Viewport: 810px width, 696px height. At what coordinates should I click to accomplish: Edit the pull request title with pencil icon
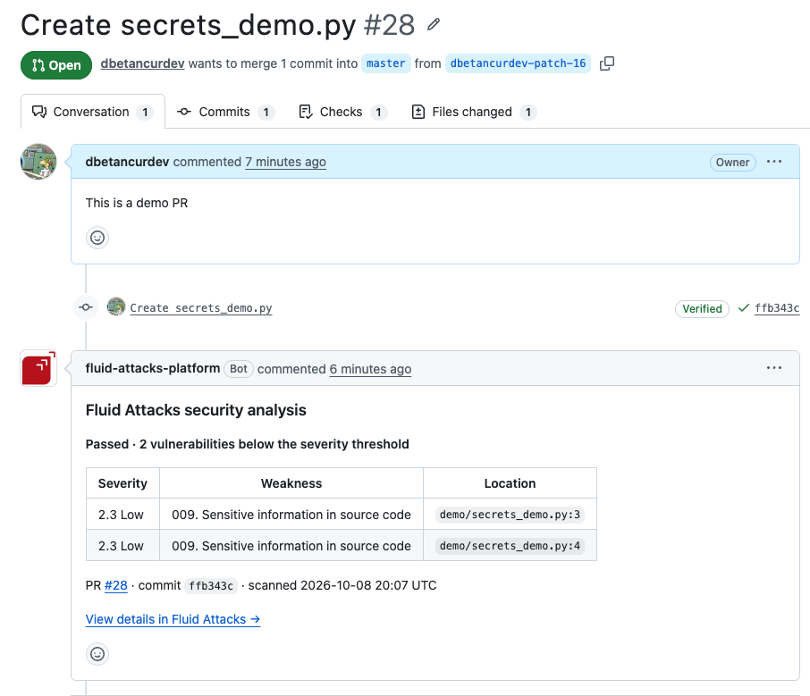(434, 24)
